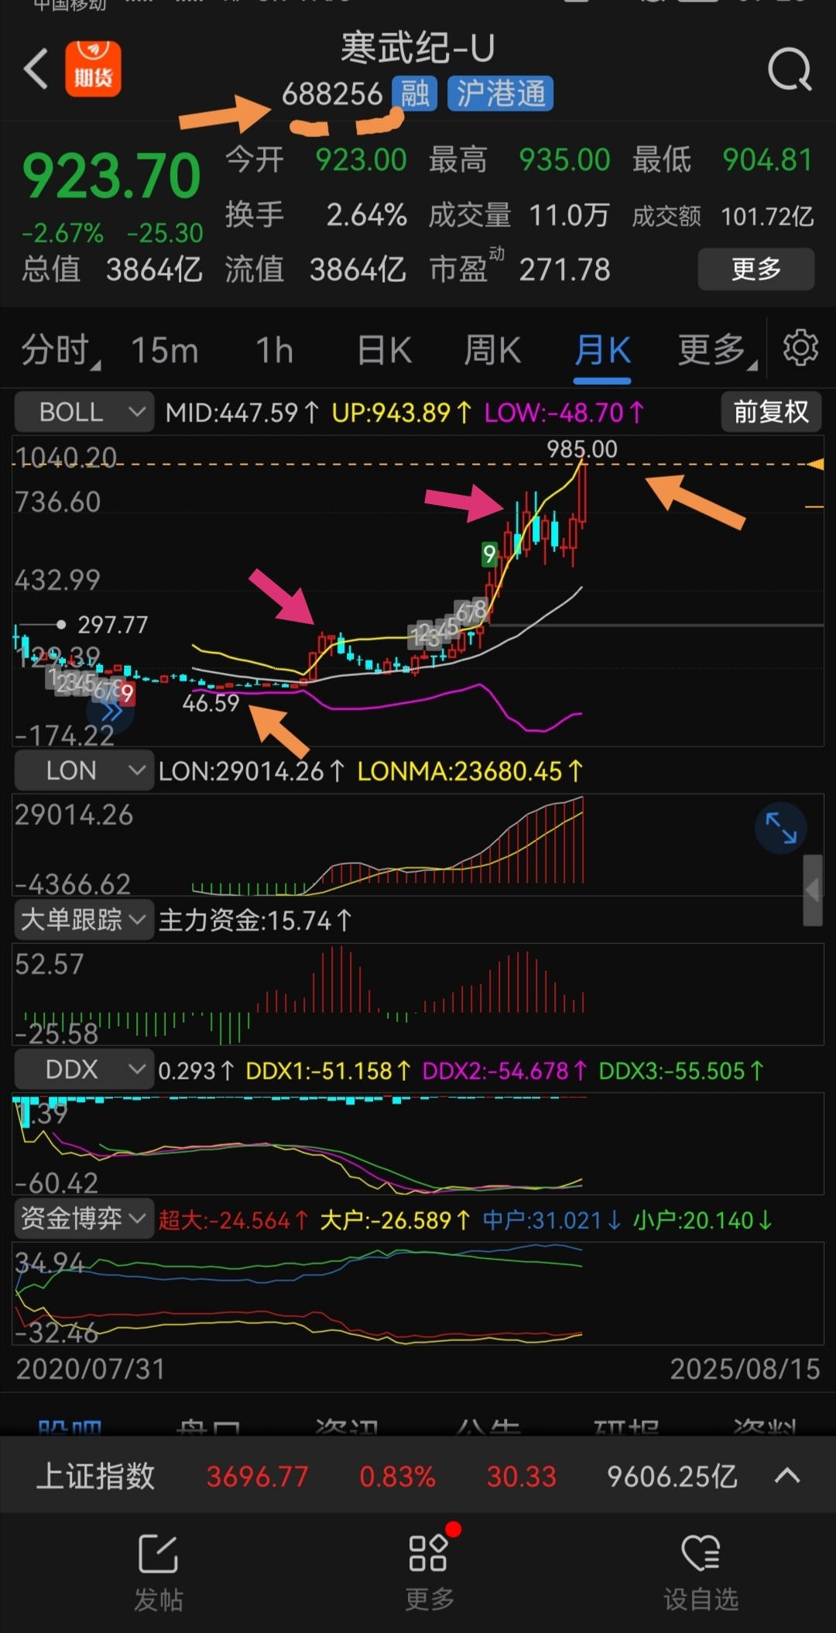836x1633 pixels.
Task: Open the 发帖 post icon
Action: [x=158, y=1572]
